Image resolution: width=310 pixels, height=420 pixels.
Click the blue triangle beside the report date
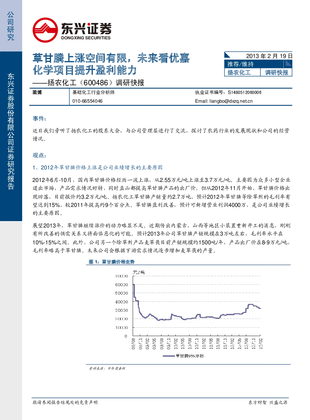pos(227,55)
